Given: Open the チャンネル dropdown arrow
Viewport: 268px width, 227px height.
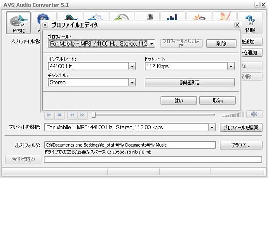Looking at the screenshot, I should pos(132,82).
